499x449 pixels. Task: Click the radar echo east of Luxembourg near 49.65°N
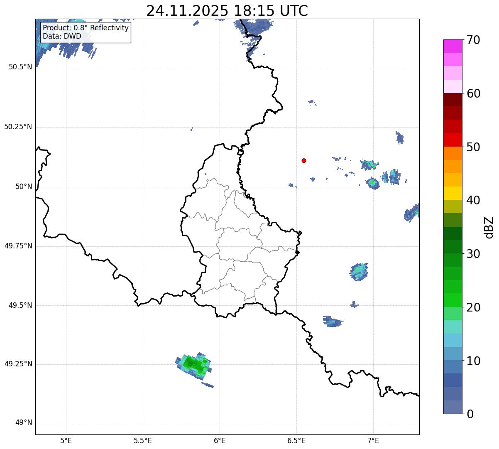coord(359,272)
